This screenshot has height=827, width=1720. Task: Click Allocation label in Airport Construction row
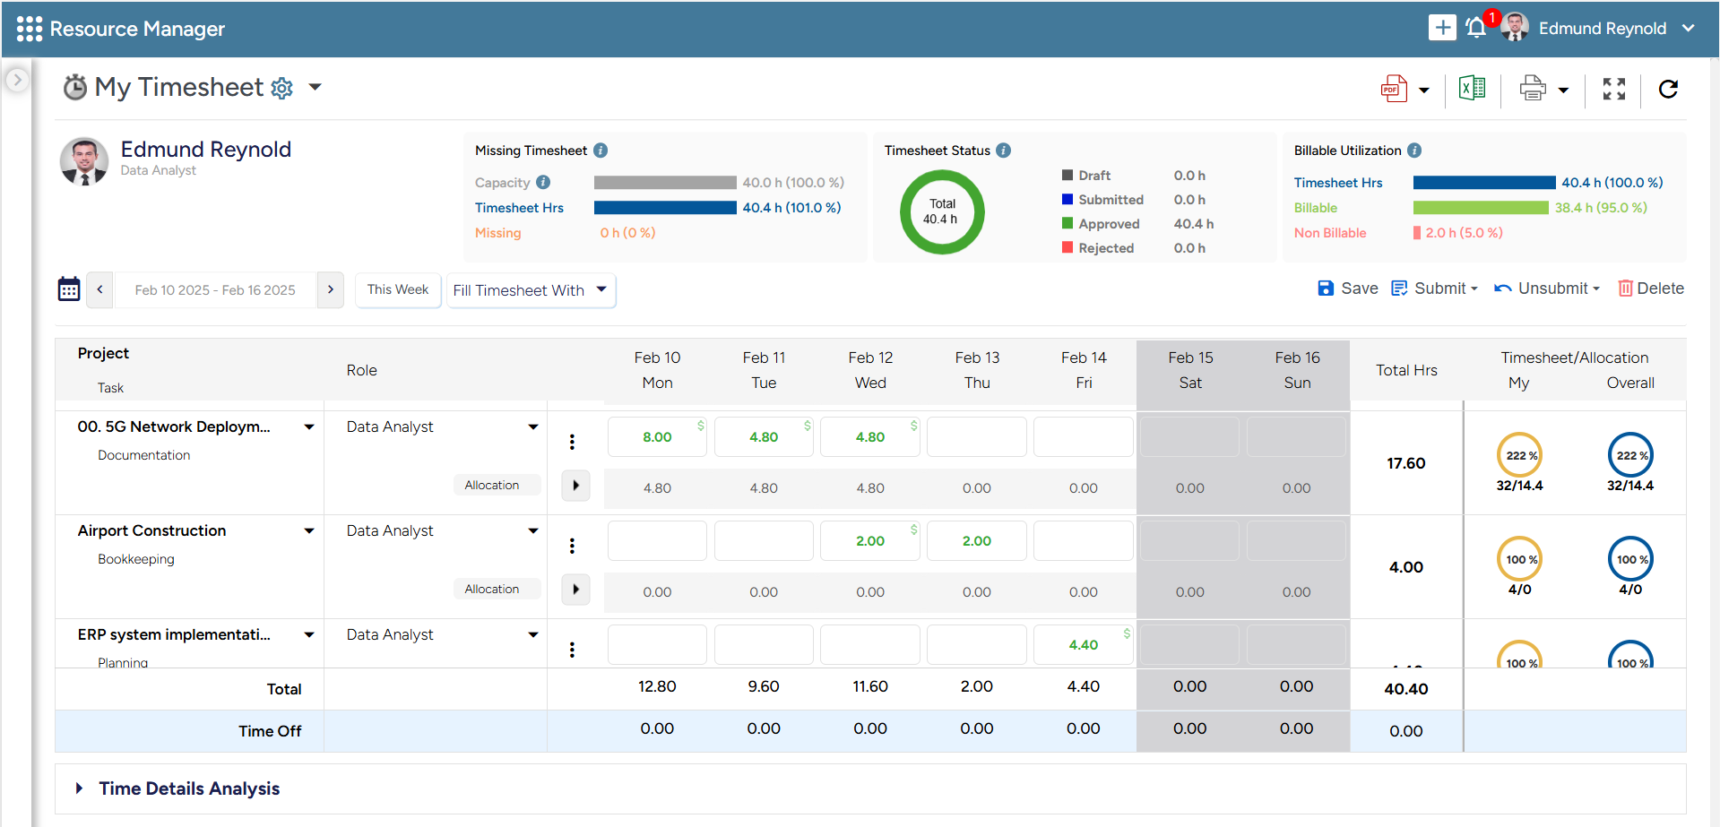click(492, 589)
